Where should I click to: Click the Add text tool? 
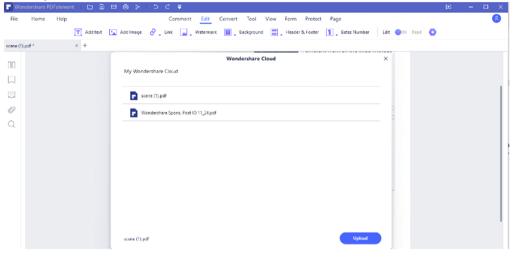[x=88, y=32]
